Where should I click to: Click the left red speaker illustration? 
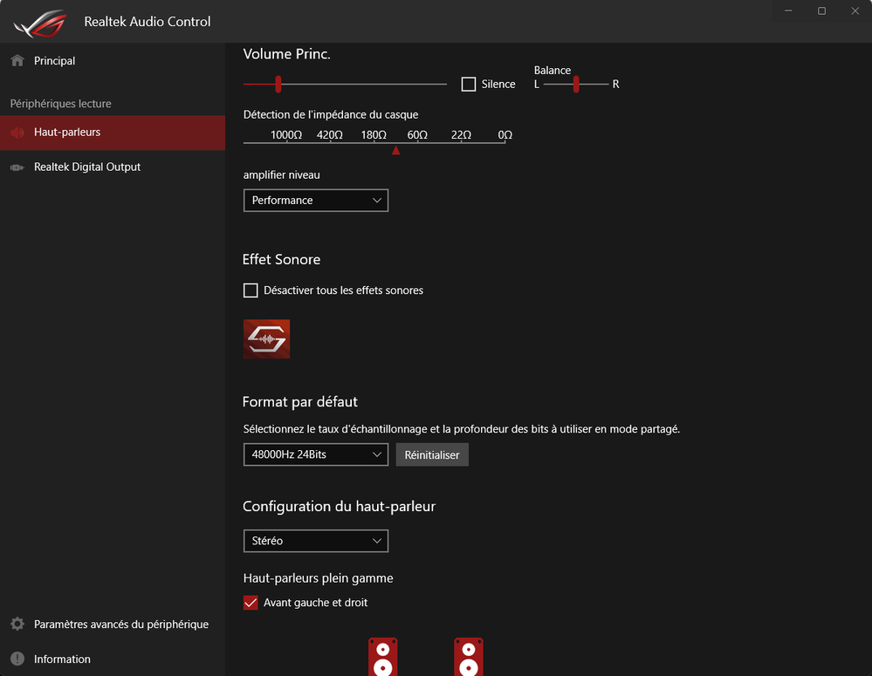click(x=382, y=657)
